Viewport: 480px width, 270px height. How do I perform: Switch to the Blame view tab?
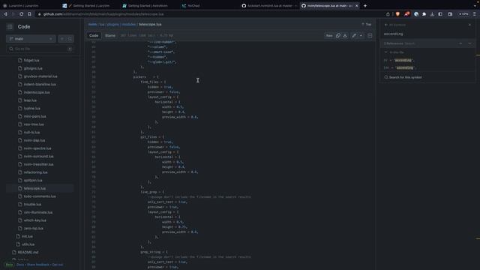[x=110, y=35]
